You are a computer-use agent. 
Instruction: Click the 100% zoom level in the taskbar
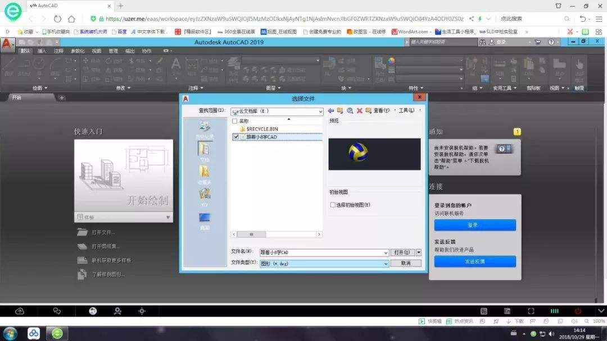pyautogui.click(x=597, y=321)
